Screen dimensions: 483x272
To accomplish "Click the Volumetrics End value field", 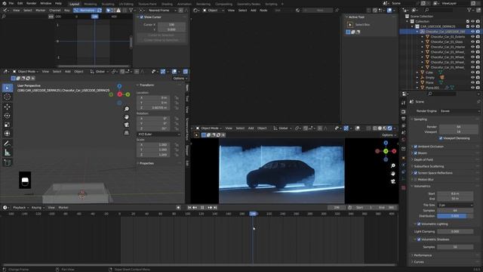I will [x=455, y=199].
